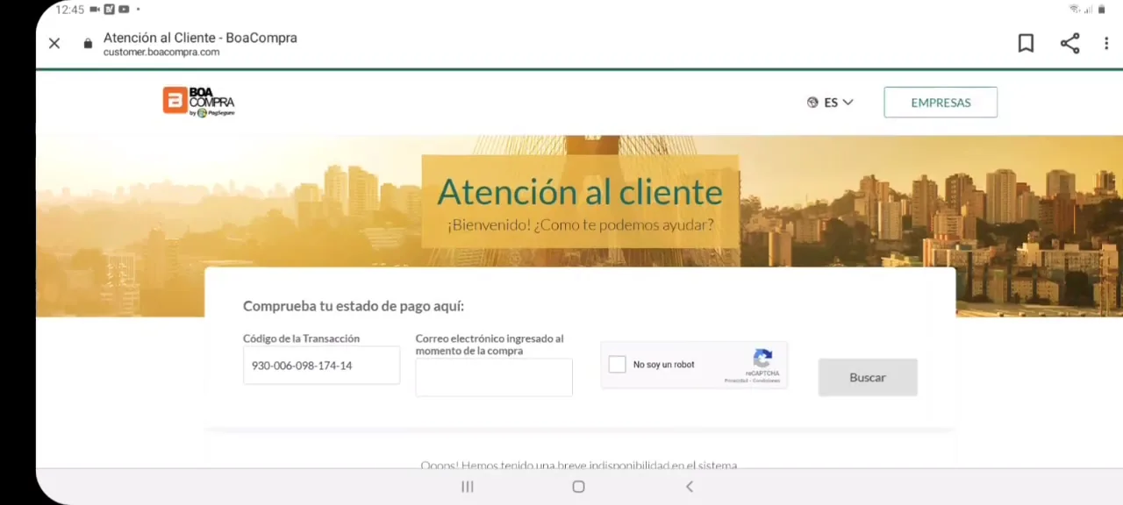Screen dimensions: 1123x505
Task: Close the browser tab with the X icon
Action: coord(54,43)
